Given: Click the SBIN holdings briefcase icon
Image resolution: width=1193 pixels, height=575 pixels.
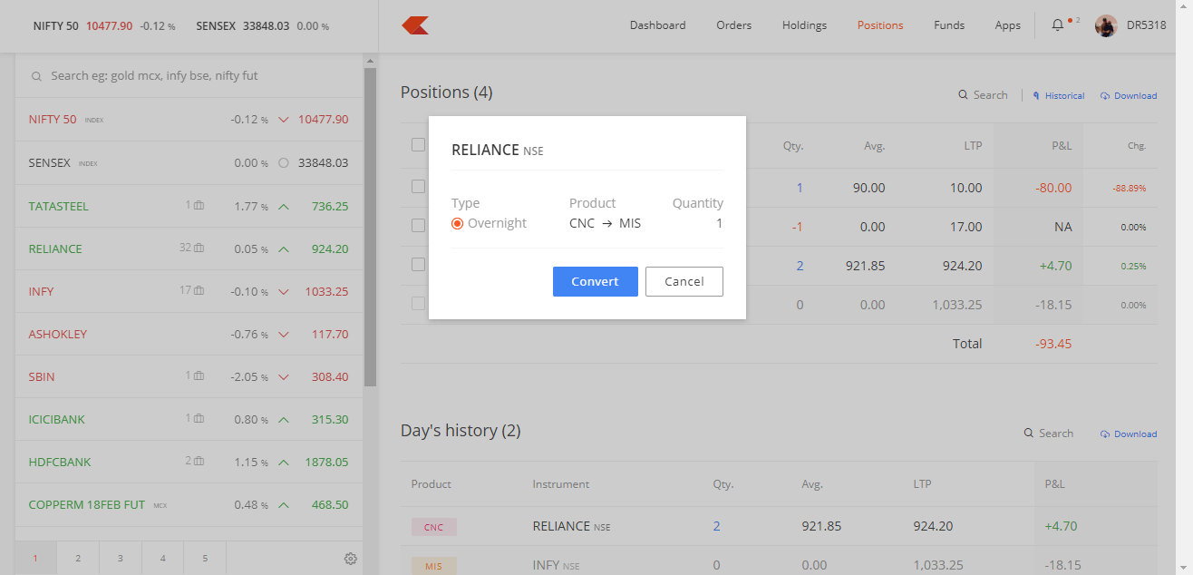Looking at the screenshot, I should [199, 376].
